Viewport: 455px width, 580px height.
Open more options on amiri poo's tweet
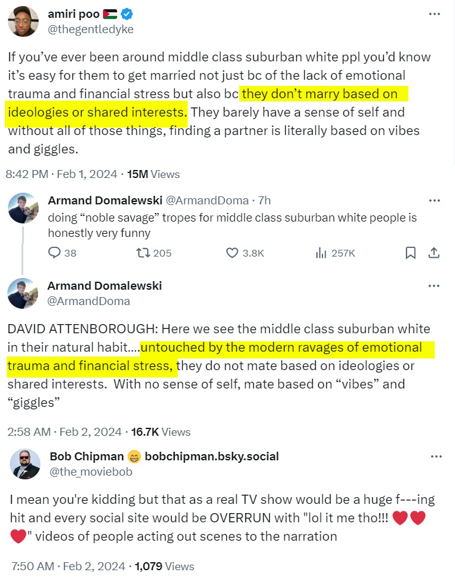point(434,14)
